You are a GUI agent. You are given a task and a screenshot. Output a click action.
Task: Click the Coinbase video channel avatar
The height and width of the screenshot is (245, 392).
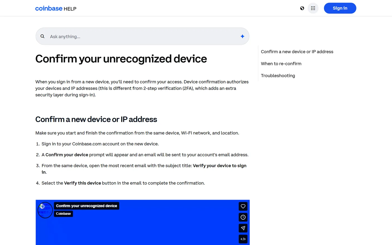tap(45, 210)
